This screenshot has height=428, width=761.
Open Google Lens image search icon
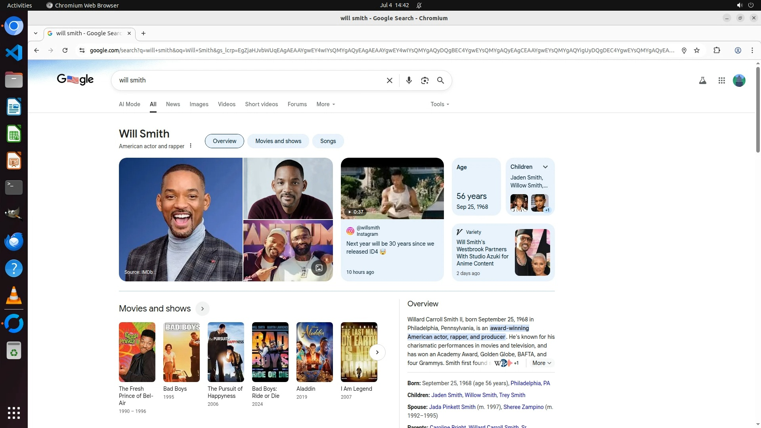(x=424, y=80)
